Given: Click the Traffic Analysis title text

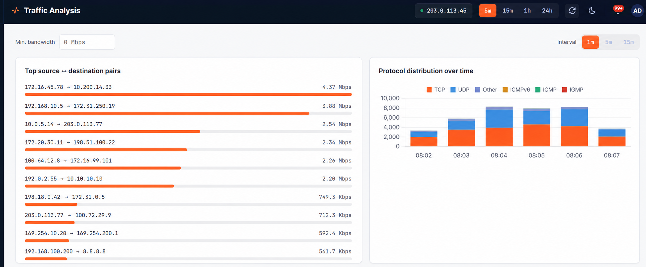Looking at the screenshot, I should (52, 11).
